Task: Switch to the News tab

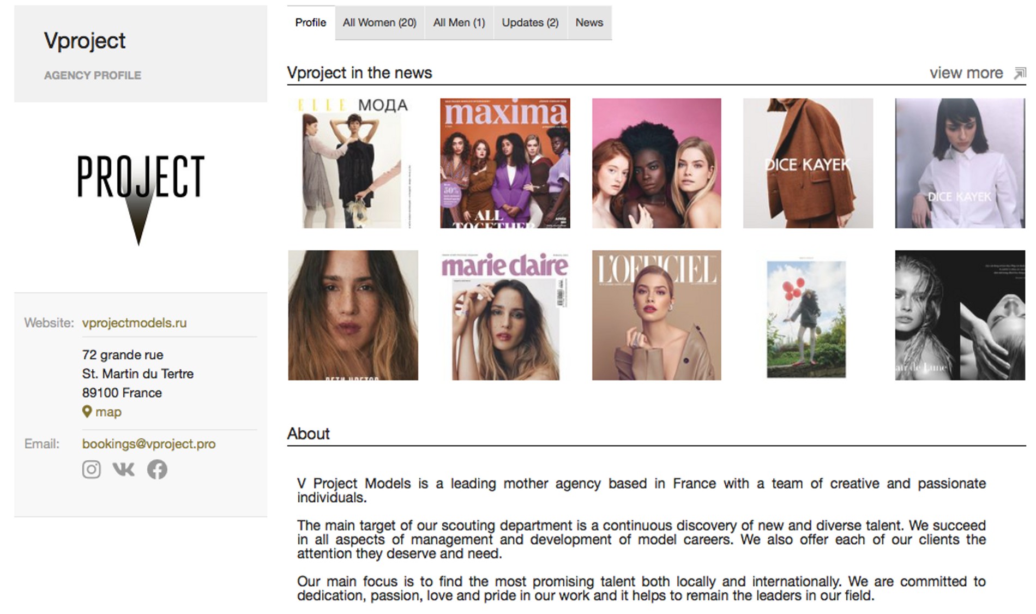Action: pos(589,22)
